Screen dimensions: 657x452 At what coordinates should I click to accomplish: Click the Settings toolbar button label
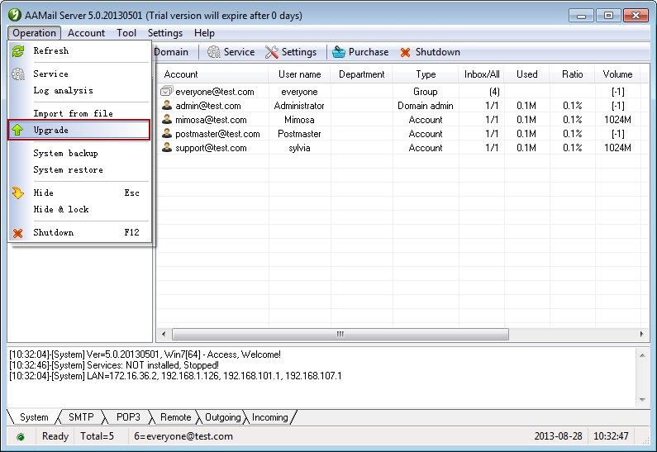(x=299, y=52)
